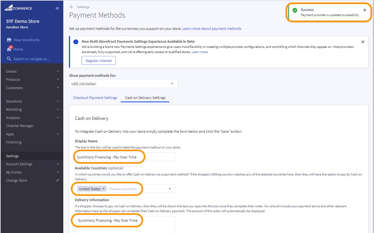Collapse the sidebar with double-chevron icon
The width and height of the screenshot is (374, 233).
[x=57, y=8]
